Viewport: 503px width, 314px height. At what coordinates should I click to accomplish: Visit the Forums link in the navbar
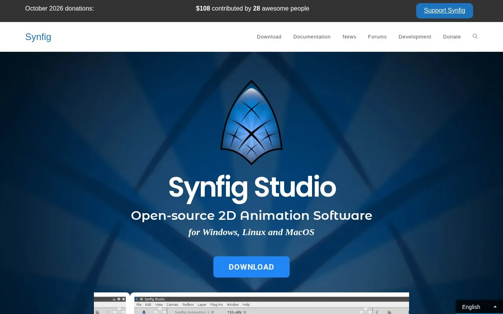(x=377, y=37)
